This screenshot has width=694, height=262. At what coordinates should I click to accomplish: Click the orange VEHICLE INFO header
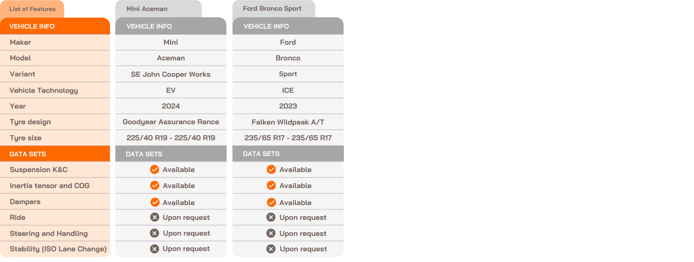pyautogui.click(x=55, y=26)
